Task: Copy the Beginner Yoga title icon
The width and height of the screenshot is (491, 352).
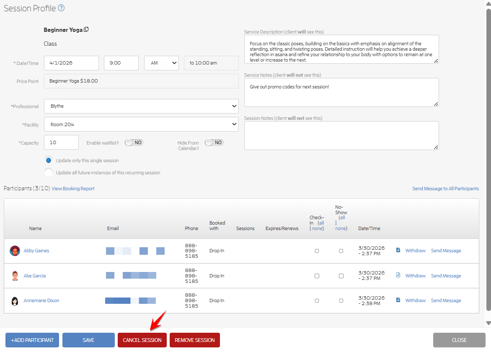Action: click(x=86, y=29)
